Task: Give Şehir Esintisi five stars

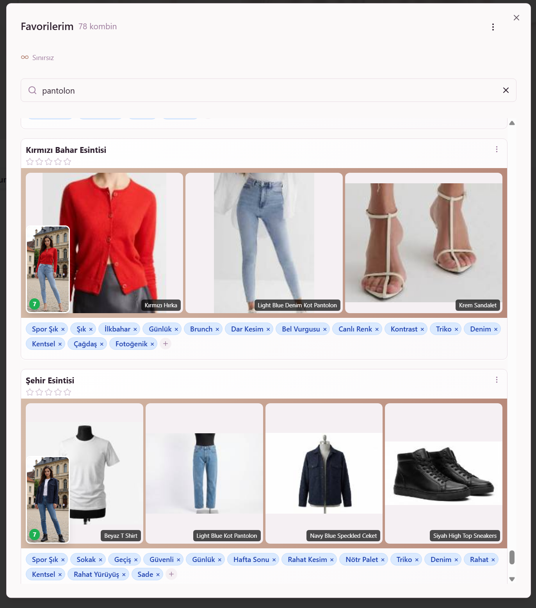Action: pyautogui.click(x=68, y=392)
